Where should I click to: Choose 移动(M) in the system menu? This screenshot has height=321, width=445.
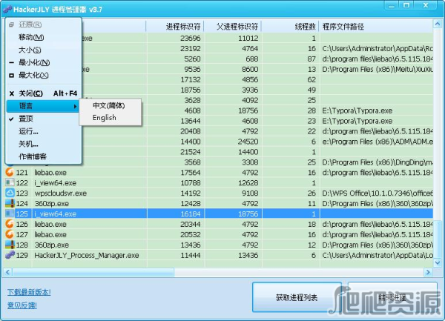tap(44, 37)
